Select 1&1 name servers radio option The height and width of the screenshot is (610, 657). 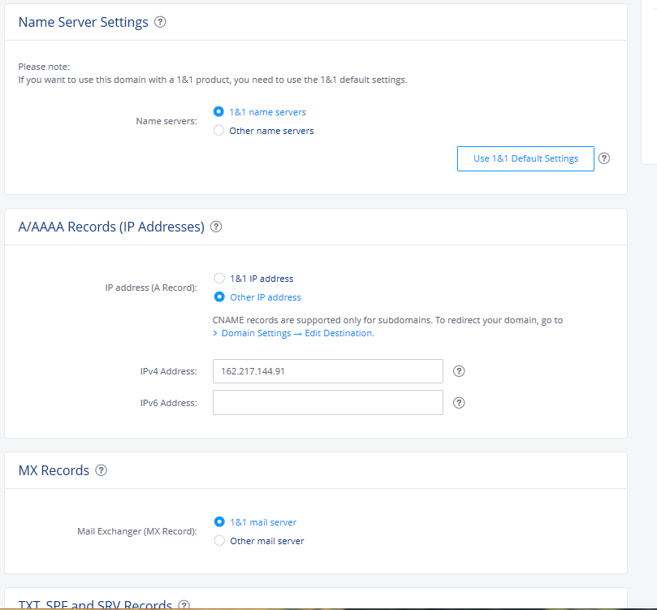218,112
